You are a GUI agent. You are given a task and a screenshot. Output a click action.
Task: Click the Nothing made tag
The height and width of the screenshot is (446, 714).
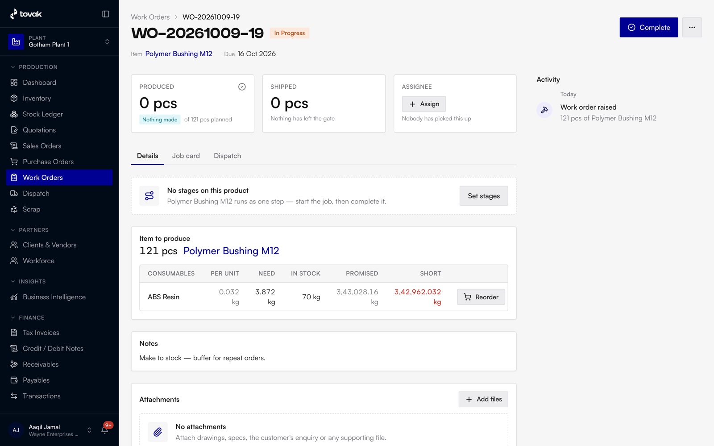click(x=160, y=120)
